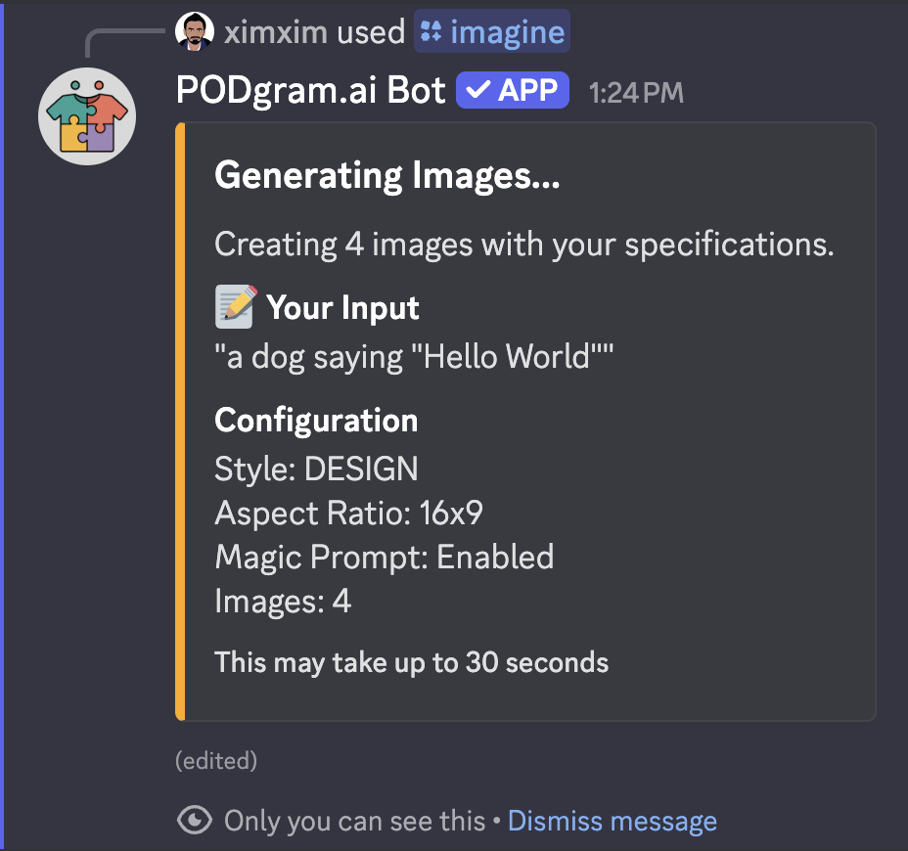
Task: Click the Aspect Ratio: 16x9 line
Action: pyautogui.click(x=348, y=513)
